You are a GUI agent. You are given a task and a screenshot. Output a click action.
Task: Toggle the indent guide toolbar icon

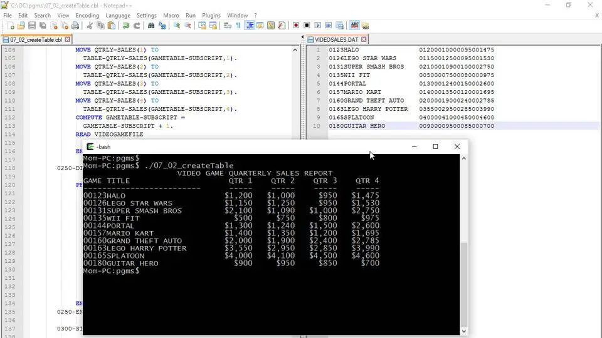click(x=250, y=26)
